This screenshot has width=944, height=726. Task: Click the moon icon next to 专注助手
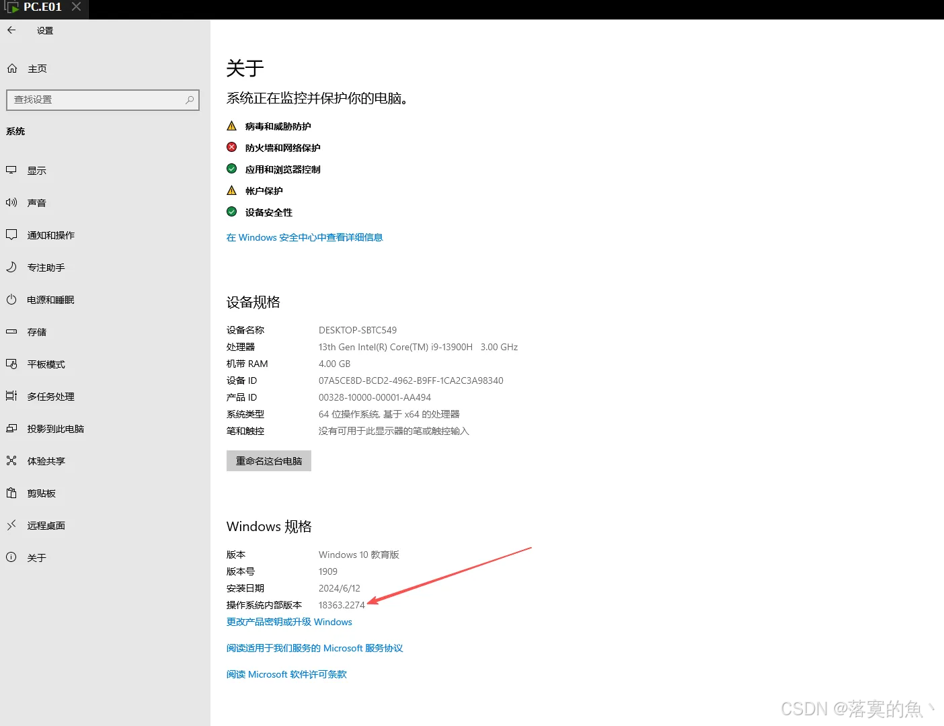(x=11, y=267)
